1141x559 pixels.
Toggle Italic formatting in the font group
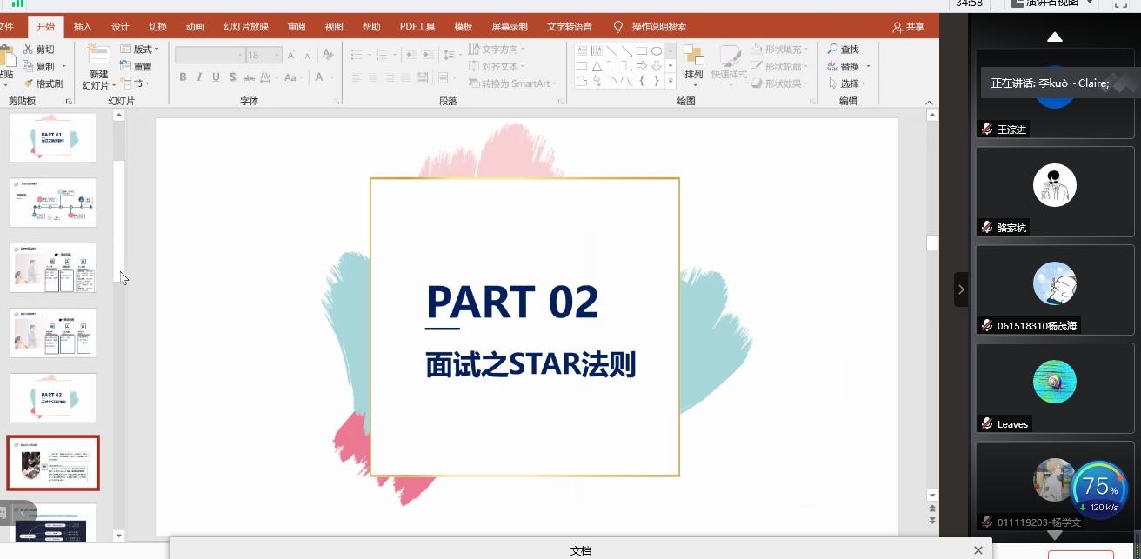[199, 77]
